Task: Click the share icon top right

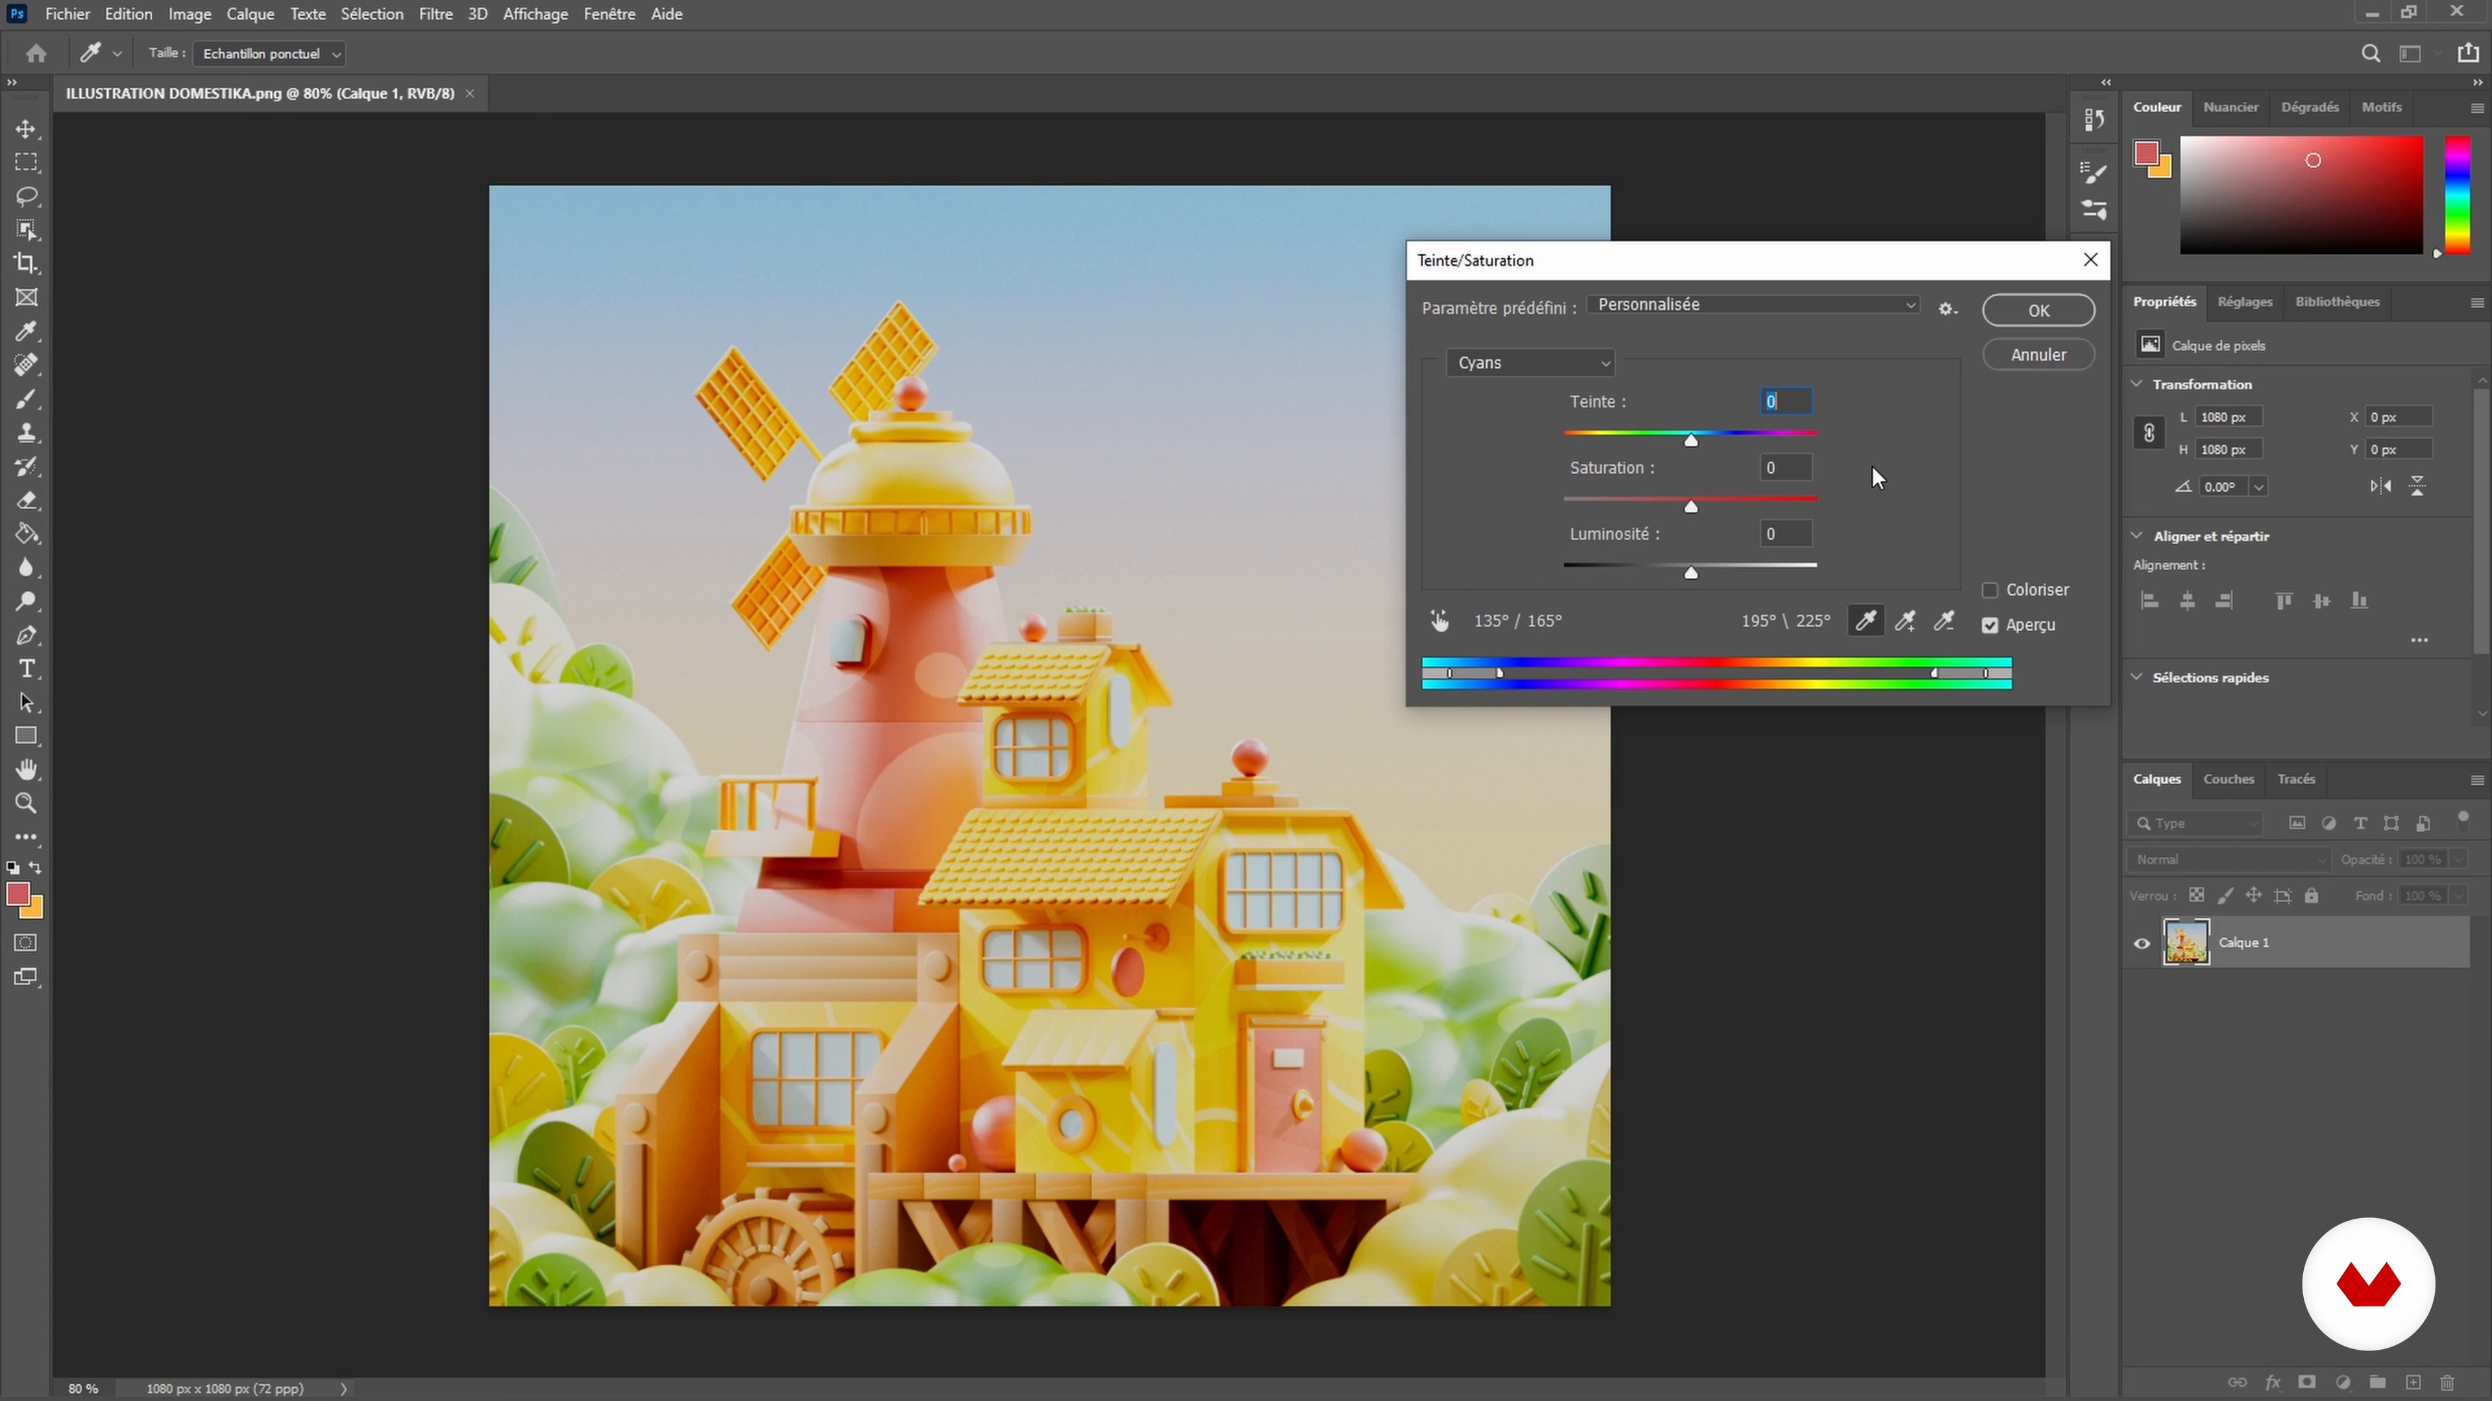Action: 2468,53
